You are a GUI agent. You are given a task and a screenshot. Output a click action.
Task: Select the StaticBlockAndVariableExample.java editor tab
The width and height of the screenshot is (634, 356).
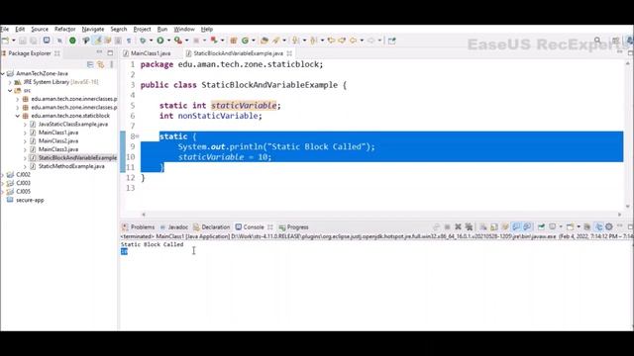pyautogui.click(x=238, y=53)
